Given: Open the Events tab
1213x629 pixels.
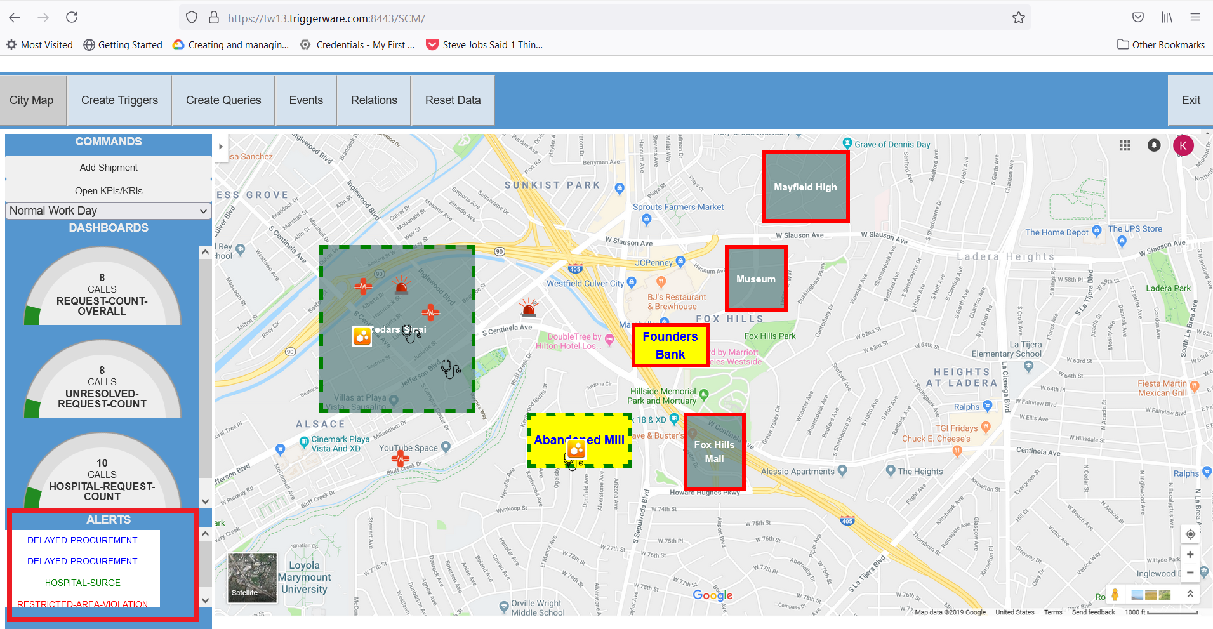Looking at the screenshot, I should coord(306,100).
